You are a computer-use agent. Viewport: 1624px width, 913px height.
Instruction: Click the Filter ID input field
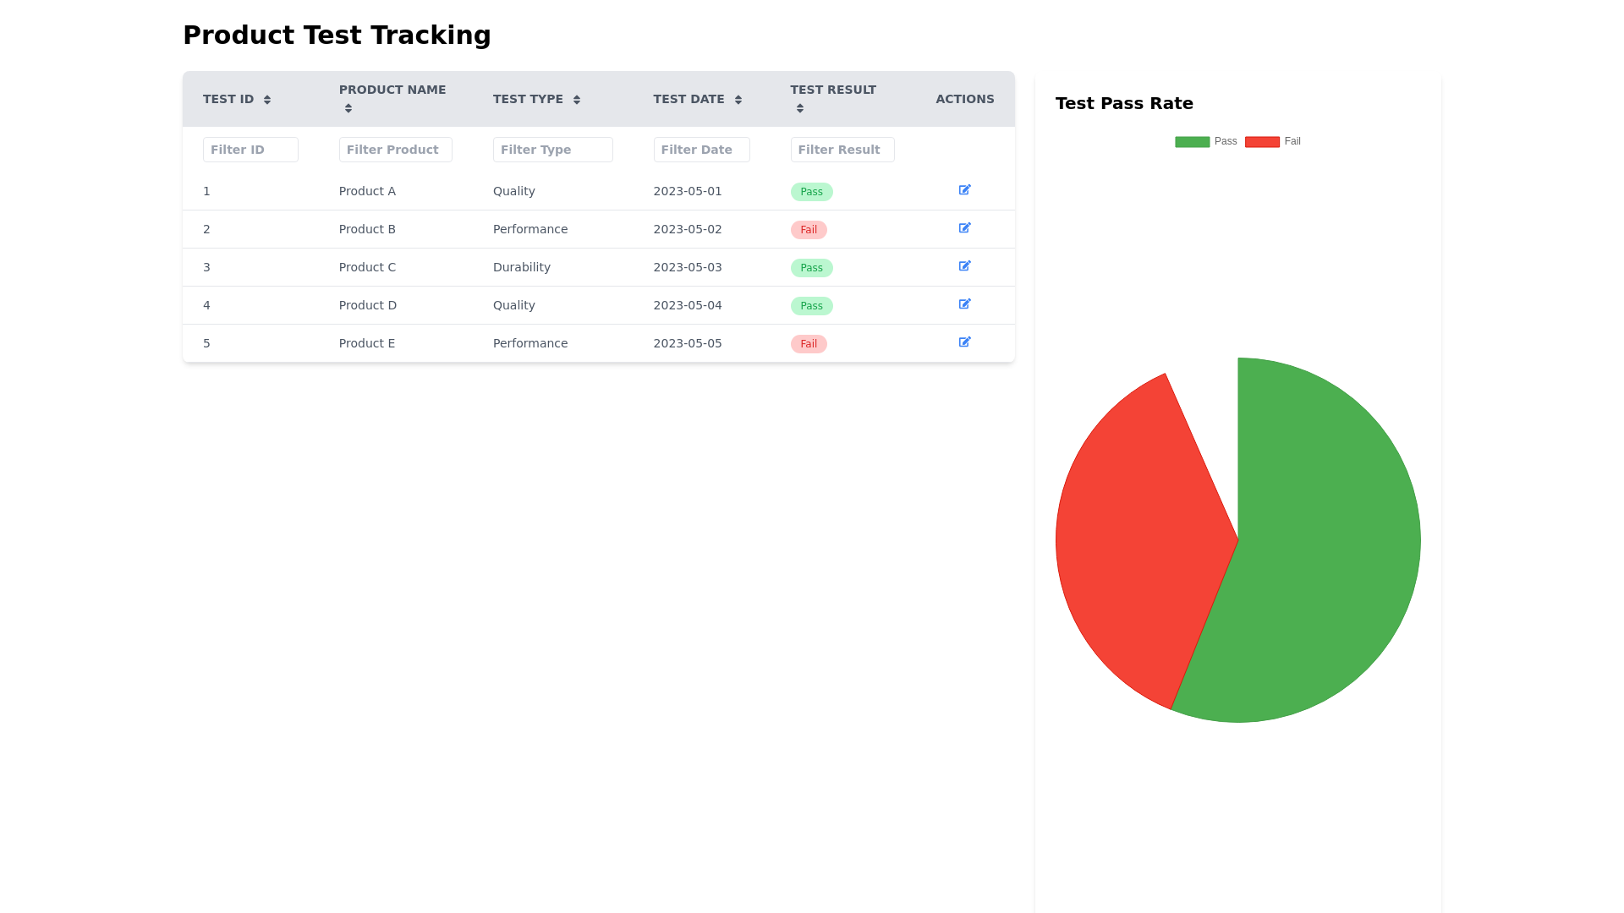coord(250,150)
